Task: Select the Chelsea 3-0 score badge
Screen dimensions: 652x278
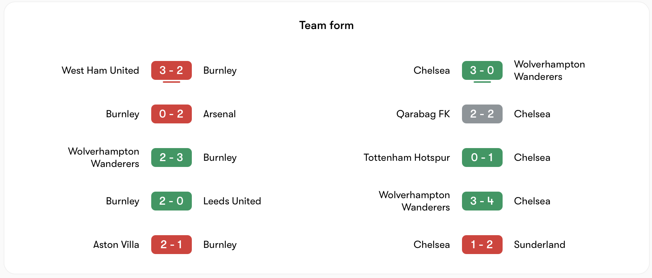Action: click(482, 70)
